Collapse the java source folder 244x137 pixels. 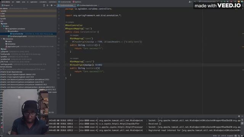(2, 26)
